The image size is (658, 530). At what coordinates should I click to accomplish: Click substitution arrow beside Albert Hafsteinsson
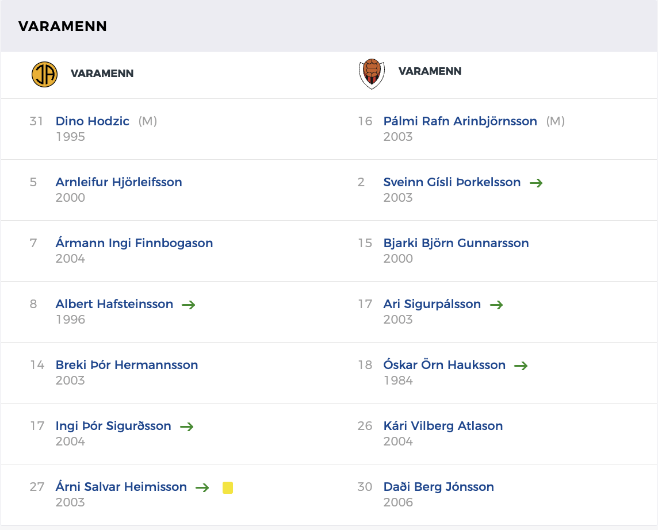189,305
